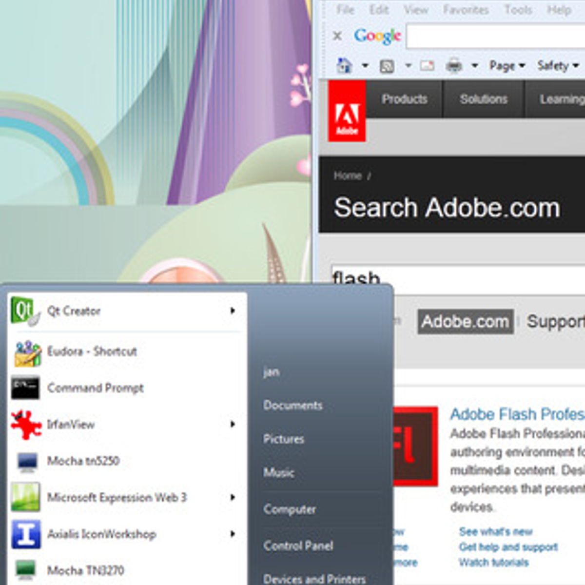The image size is (585, 585).
Task: Expand IrfanView submenu arrow
Action: point(233,424)
